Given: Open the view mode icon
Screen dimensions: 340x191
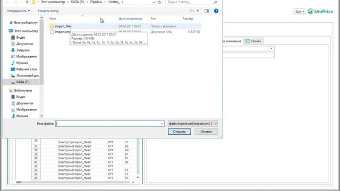Looking at the screenshot, I should 192,11.
